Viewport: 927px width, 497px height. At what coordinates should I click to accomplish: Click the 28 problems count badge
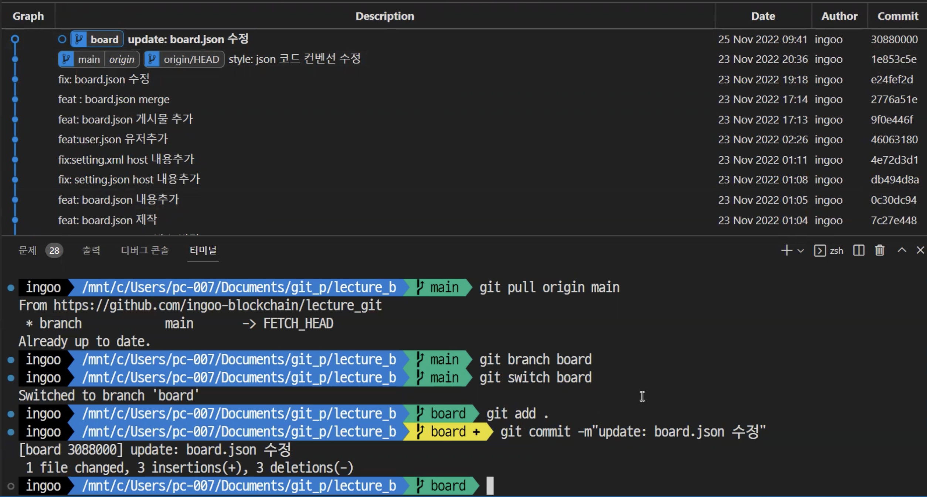(x=54, y=251)
